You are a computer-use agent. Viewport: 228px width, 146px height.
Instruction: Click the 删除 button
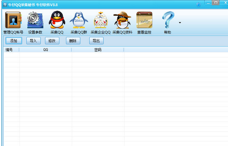click(73, 41)
